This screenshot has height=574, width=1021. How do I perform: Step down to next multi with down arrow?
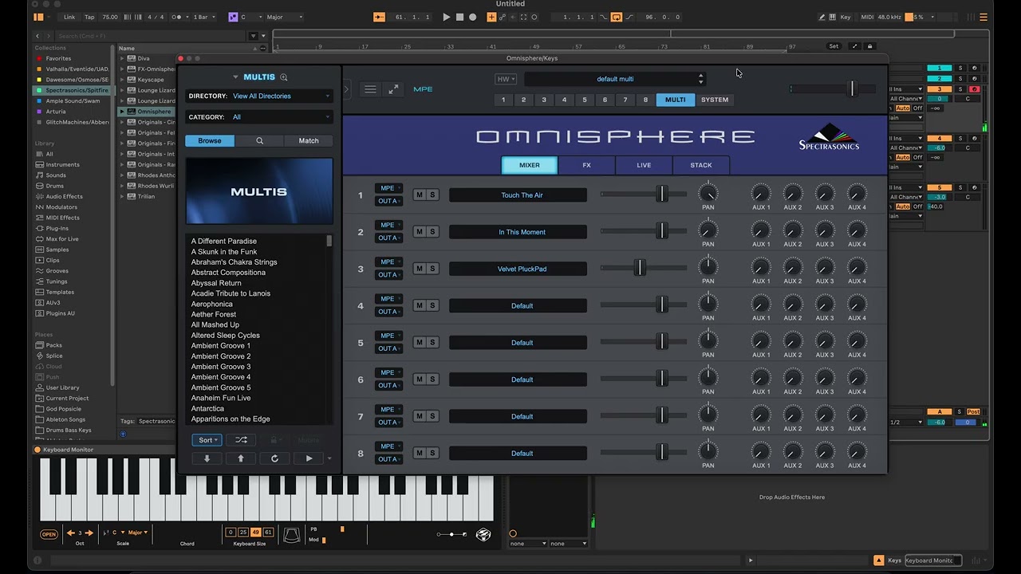tap(207, 458)
